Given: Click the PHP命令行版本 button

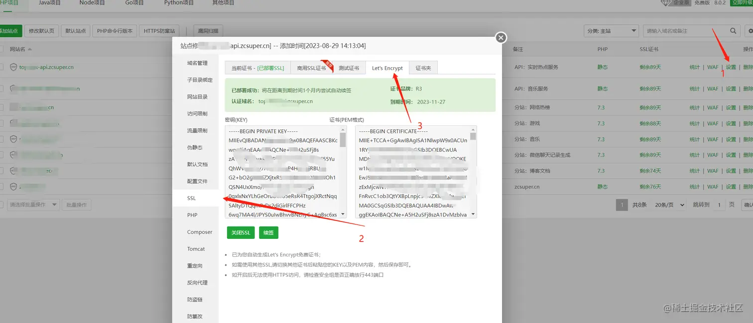Looking at the screenshot, I should click(115, 31).
